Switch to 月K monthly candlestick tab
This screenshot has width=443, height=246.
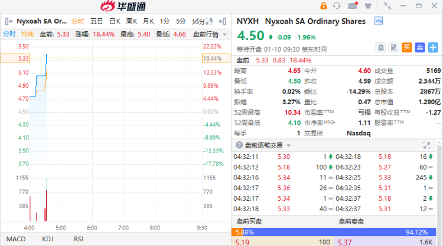tap(148, 21)
